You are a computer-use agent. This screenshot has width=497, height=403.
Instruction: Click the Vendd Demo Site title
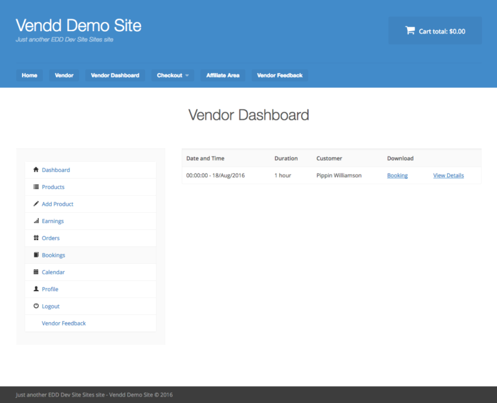point(78,25)
